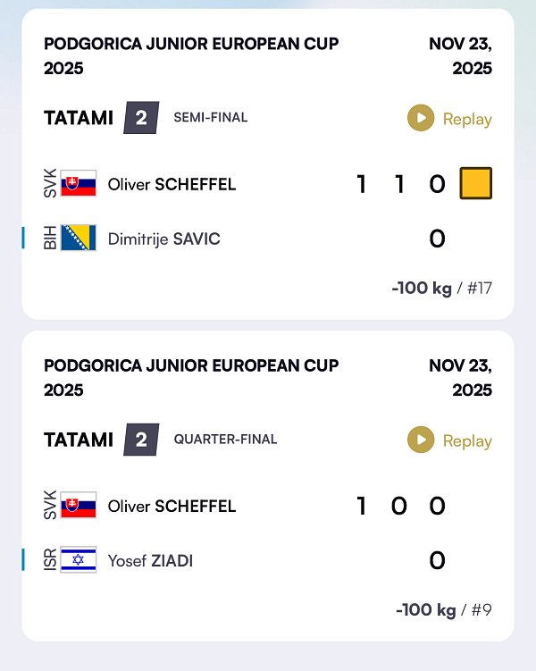Click Slovakia flag in quarter-final match
536x671 pixels.
pos(78,506)
